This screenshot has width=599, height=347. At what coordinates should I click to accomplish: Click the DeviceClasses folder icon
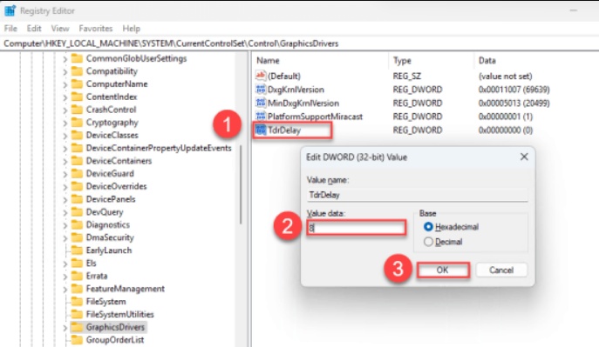(x=77, y=135)
